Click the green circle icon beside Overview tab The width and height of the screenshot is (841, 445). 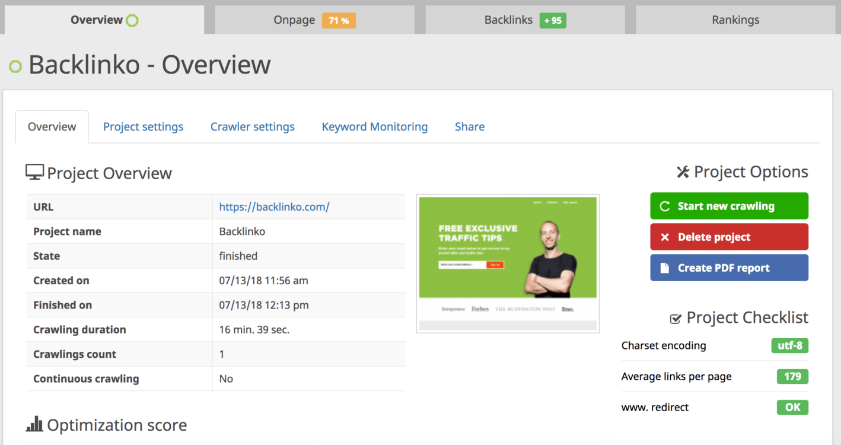point(132,21)
